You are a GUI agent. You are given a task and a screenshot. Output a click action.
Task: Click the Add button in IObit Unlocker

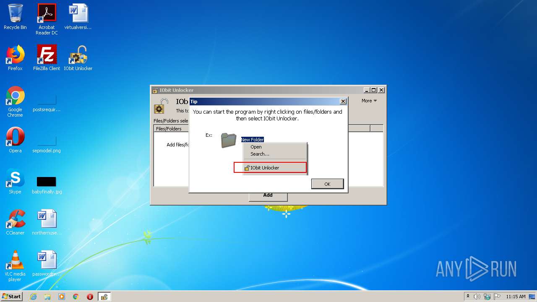click(x=268, y=195)
